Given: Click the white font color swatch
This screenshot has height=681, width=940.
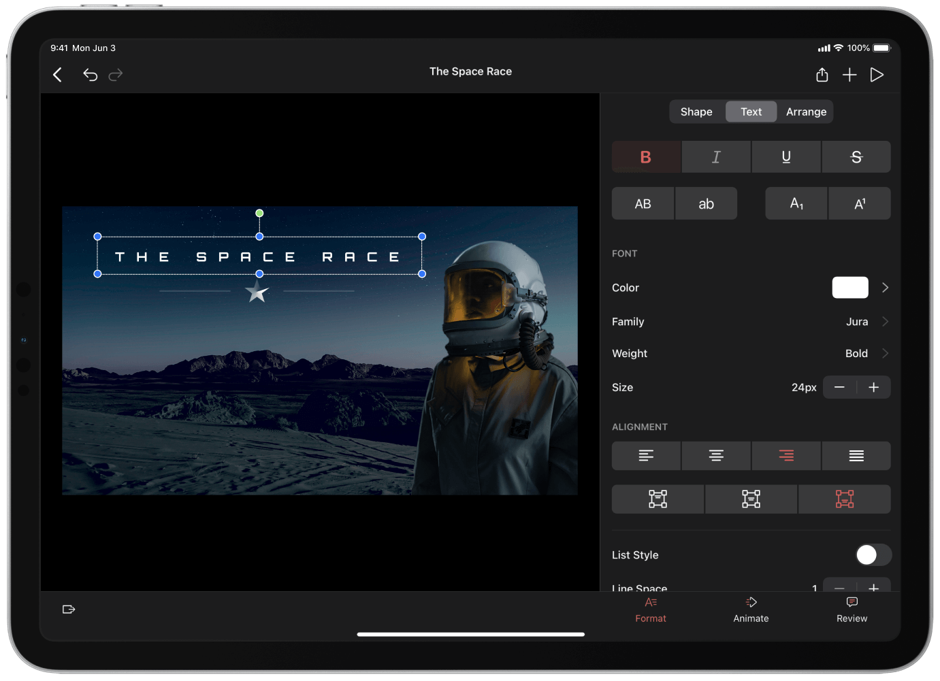Looking at the screenshot, I should [849, 288].
